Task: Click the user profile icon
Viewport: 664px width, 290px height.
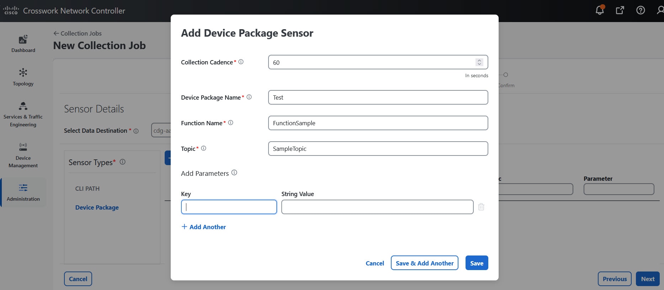Action: point(660,10)
